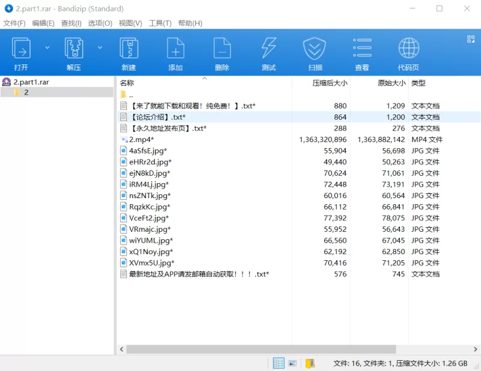Switch to details list view icon
Image resolution: width=481 pixels, height=371 pixels.
278,363
